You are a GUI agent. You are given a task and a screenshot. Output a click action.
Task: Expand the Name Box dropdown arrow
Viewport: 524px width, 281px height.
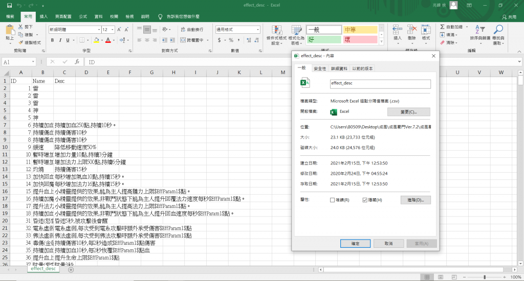click(33, 62)
